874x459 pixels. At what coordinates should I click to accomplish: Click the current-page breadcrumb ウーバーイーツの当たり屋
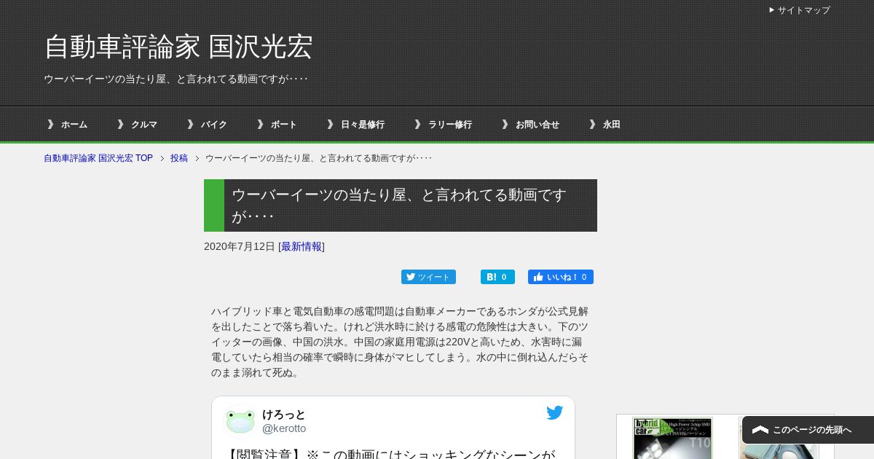[x=319, y=158]
